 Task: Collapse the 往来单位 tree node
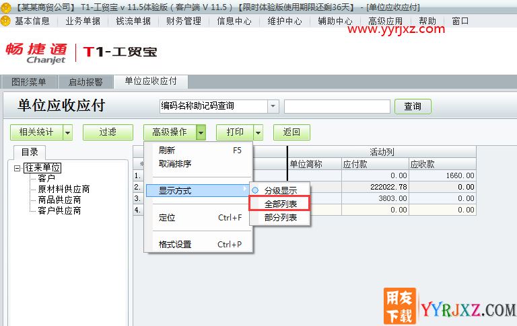click(x=17, y=168)
